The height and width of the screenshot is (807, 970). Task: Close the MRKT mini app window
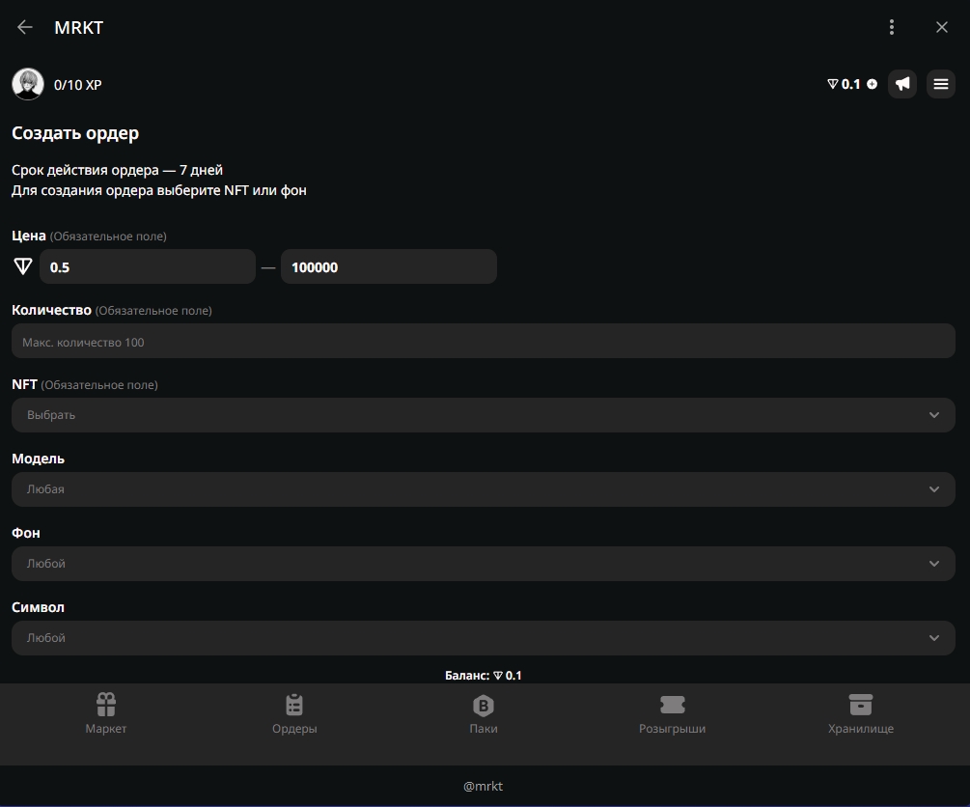pyautogui.click(x=942, y=27)
